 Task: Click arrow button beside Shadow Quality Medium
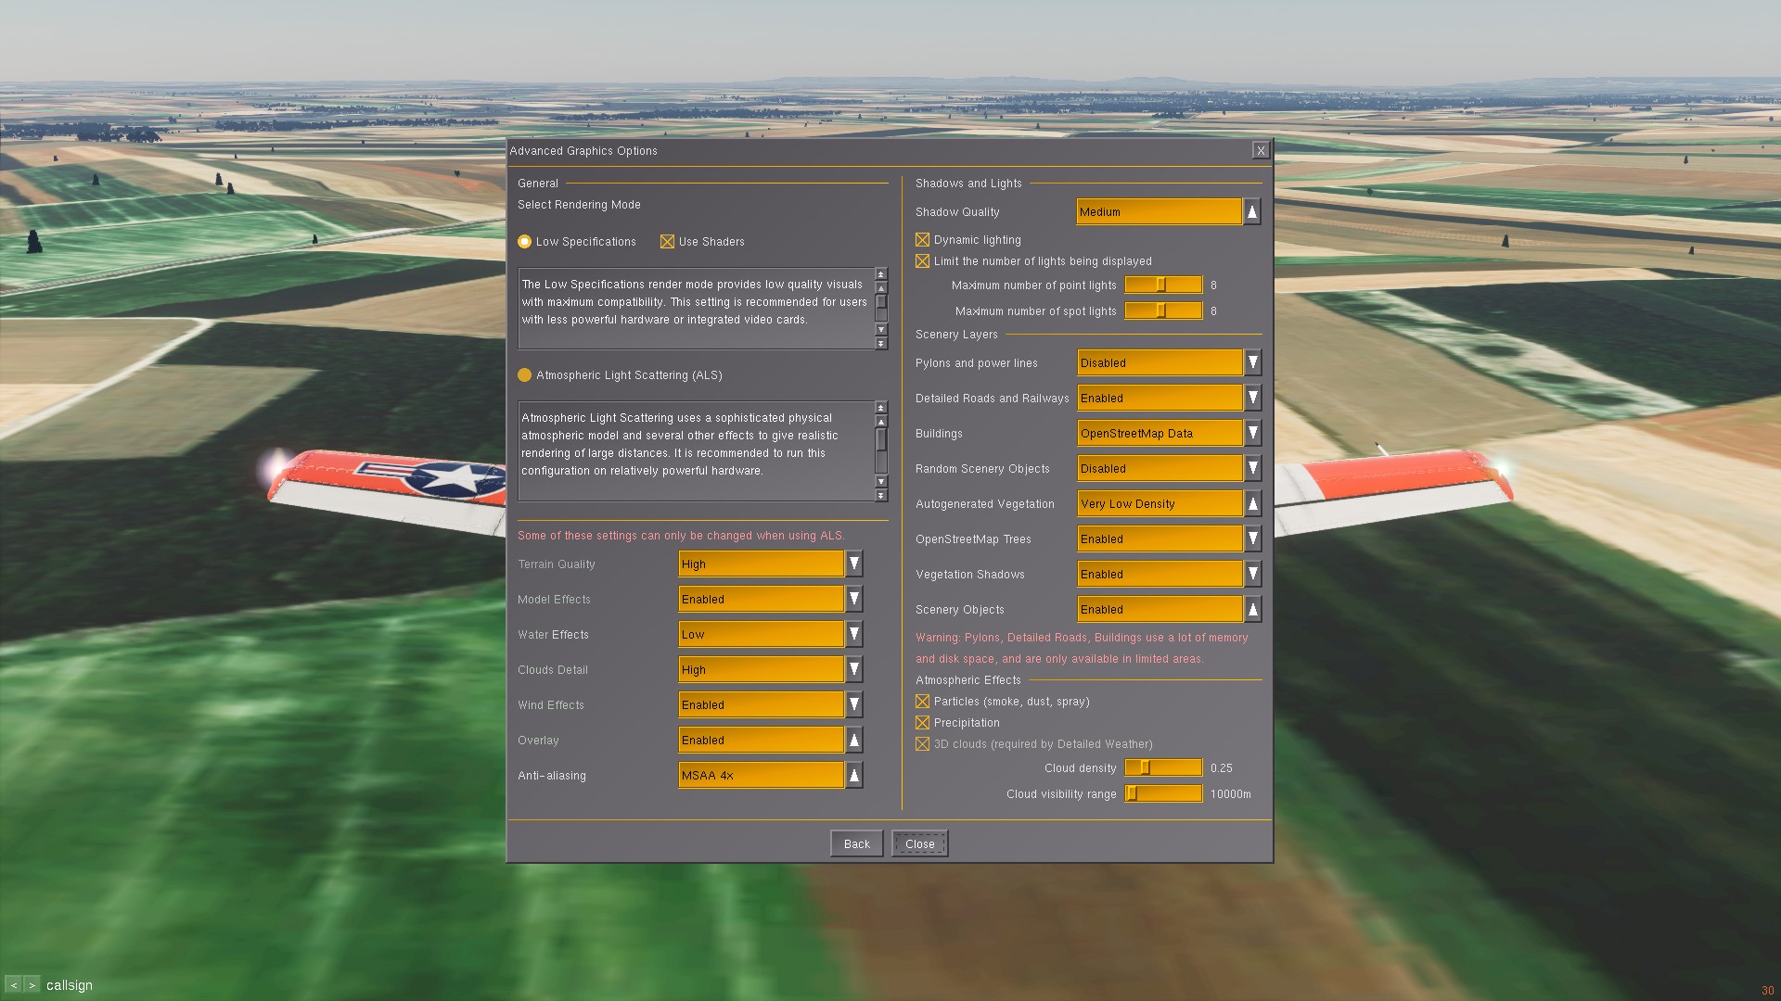(1251, 212)
